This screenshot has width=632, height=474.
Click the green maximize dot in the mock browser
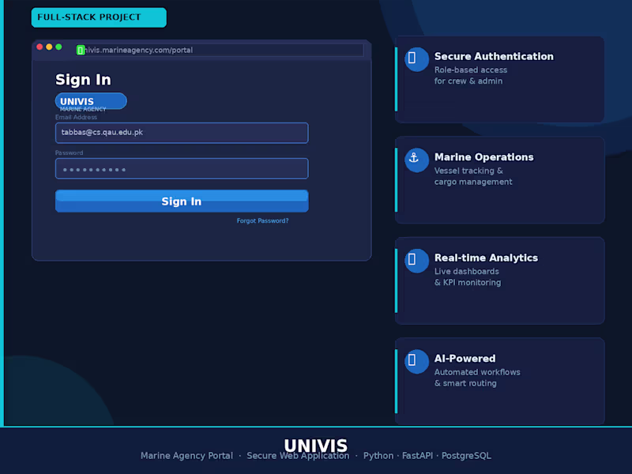tap(58, 47)
